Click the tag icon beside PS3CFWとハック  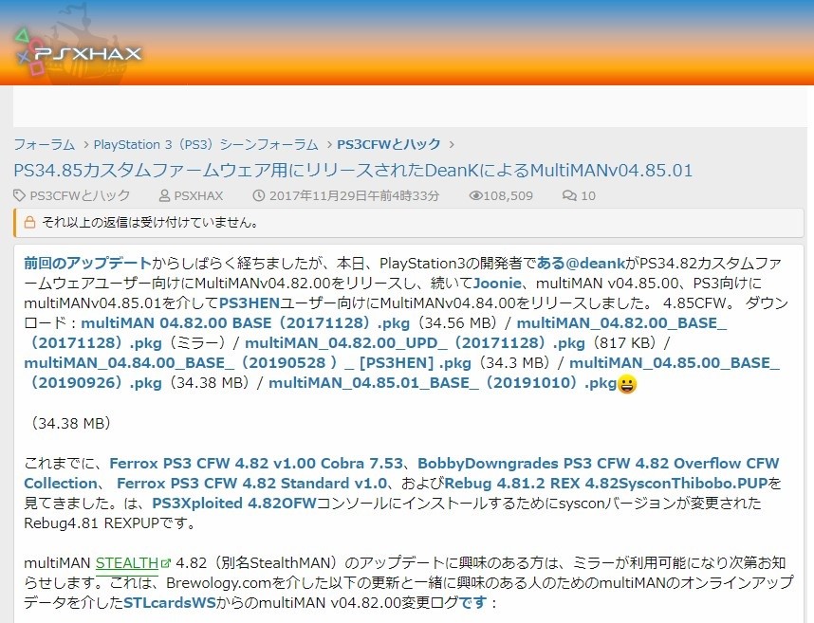point(19,195)
